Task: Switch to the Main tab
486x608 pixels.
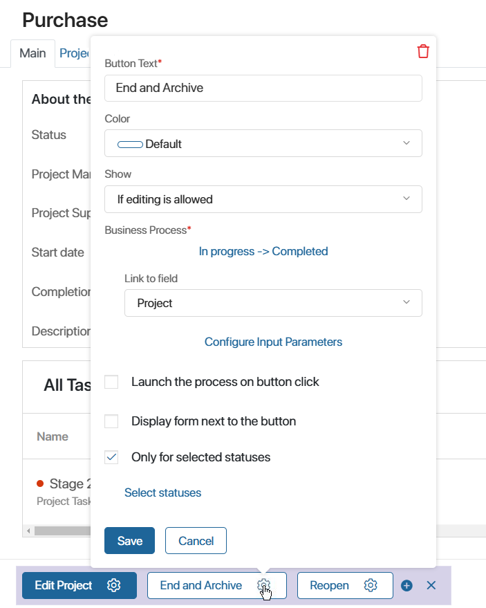Action: tap(32, 53)
